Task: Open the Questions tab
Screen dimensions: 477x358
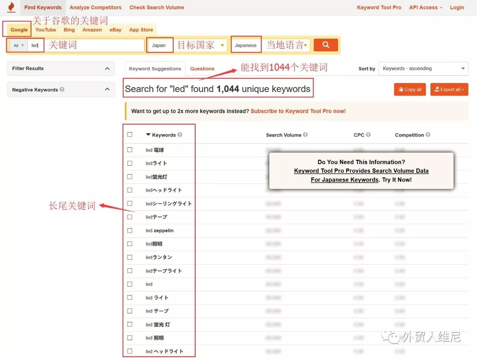Action: tap(202, 68)
